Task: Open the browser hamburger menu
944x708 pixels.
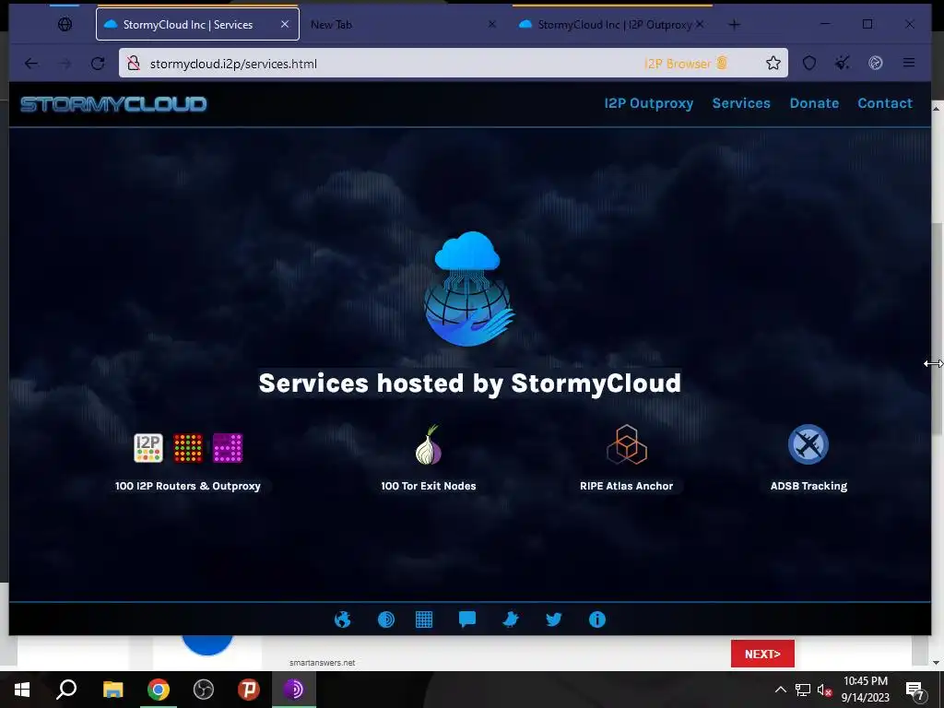Action: [909, 63]
